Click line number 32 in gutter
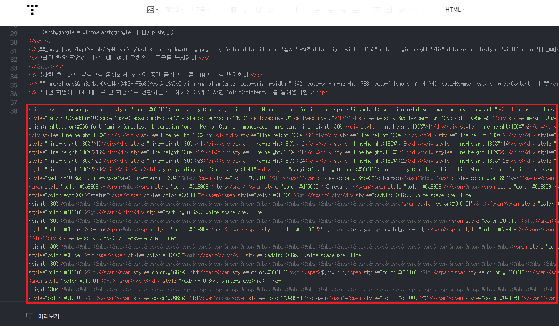 [x=14, y=60]
